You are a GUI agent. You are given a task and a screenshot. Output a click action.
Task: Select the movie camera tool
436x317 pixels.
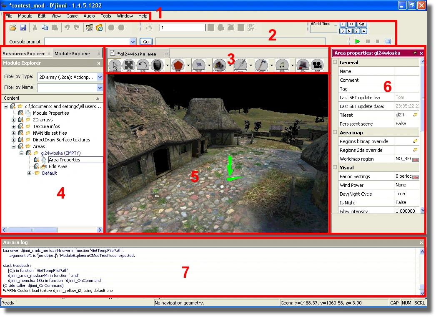pos(317,65)
